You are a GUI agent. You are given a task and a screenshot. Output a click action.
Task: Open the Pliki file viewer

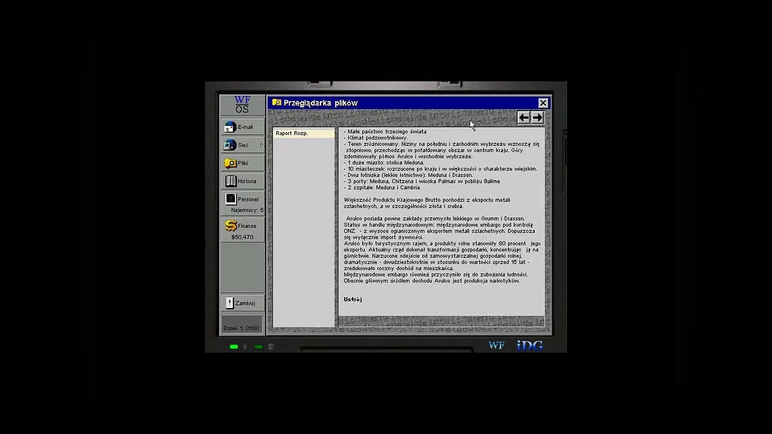(242, 163)
